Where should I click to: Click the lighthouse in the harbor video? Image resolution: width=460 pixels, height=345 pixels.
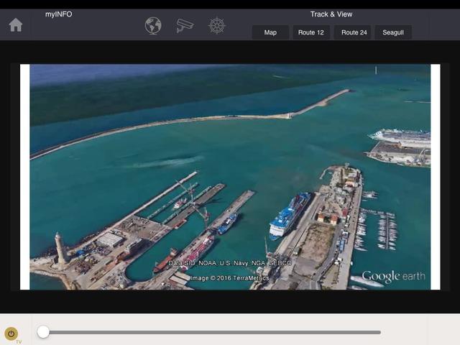pyautogui.click(x=60, y=248)
